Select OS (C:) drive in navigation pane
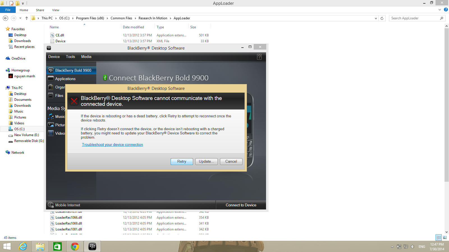The height and width of the screenshot is (252, 449). pos(19,129)
